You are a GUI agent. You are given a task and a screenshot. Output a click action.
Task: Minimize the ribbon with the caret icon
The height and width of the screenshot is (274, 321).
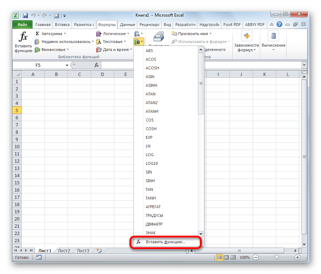click(271, 24)
